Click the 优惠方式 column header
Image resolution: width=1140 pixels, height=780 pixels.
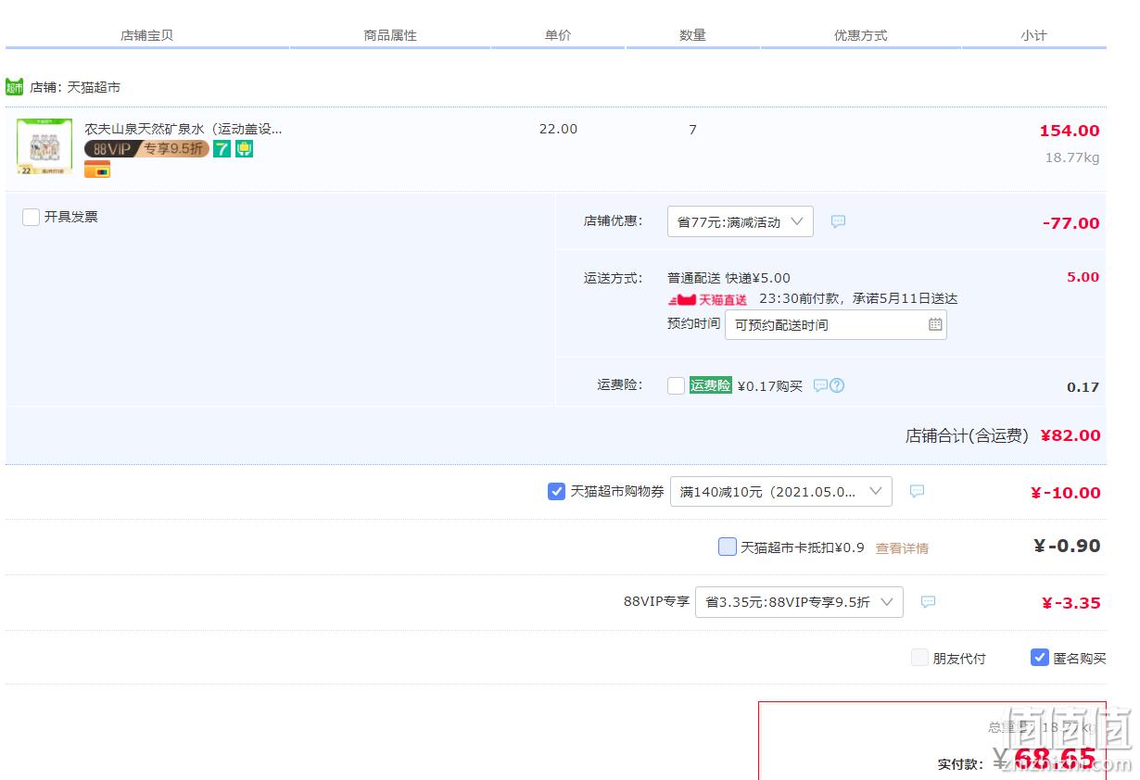pos(860,35)
